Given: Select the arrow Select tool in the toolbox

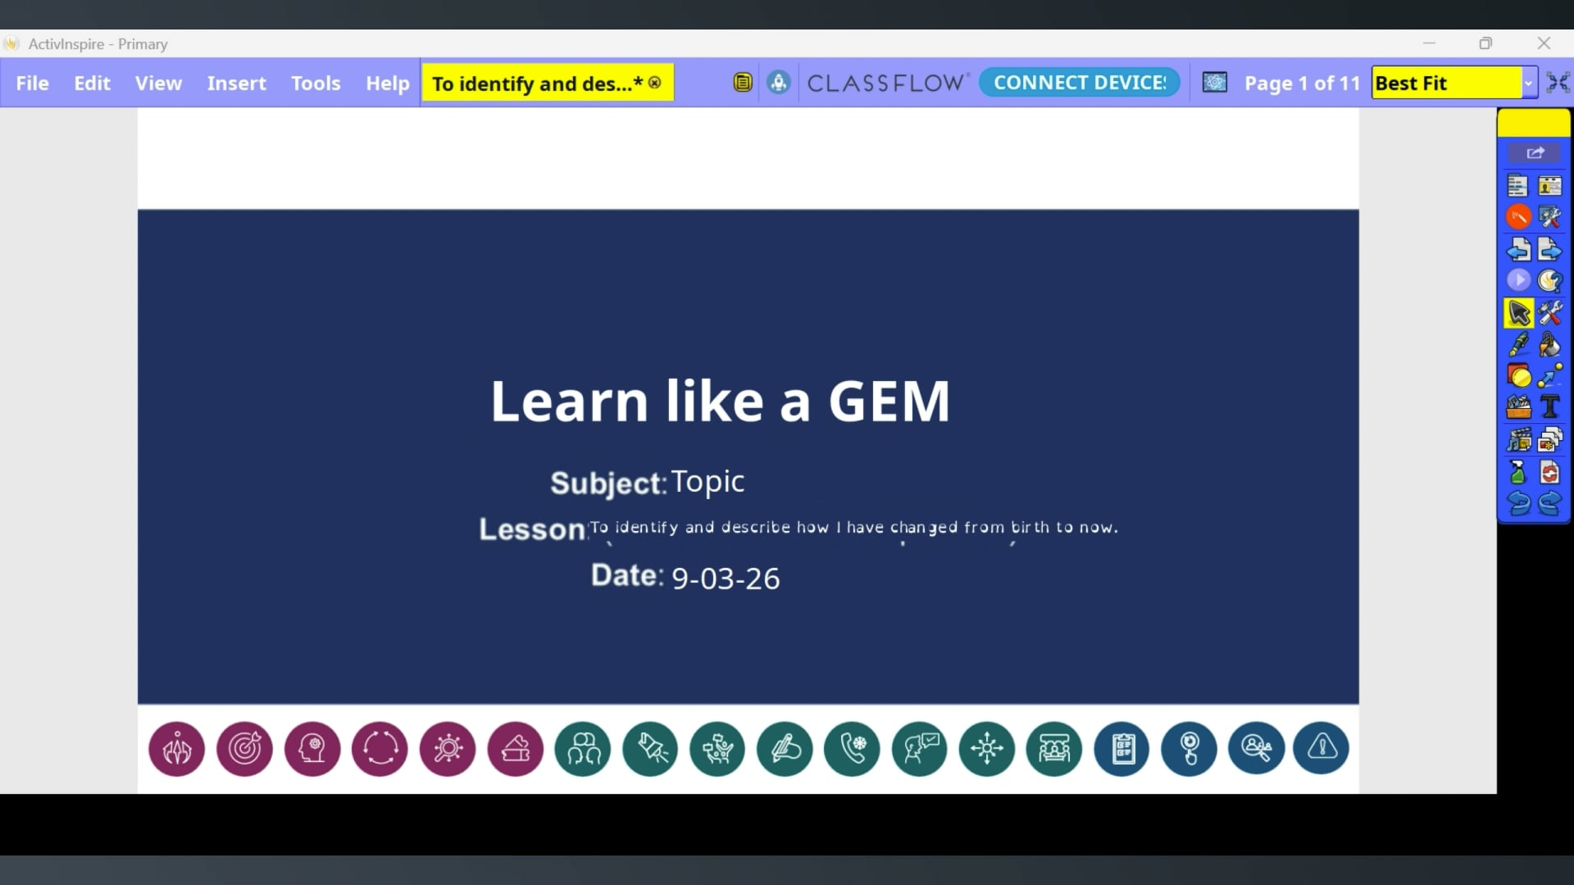Looking at the screenshot, I should click(1518, 313).
